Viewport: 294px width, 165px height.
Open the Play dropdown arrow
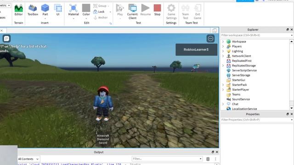tap(120, 18)
